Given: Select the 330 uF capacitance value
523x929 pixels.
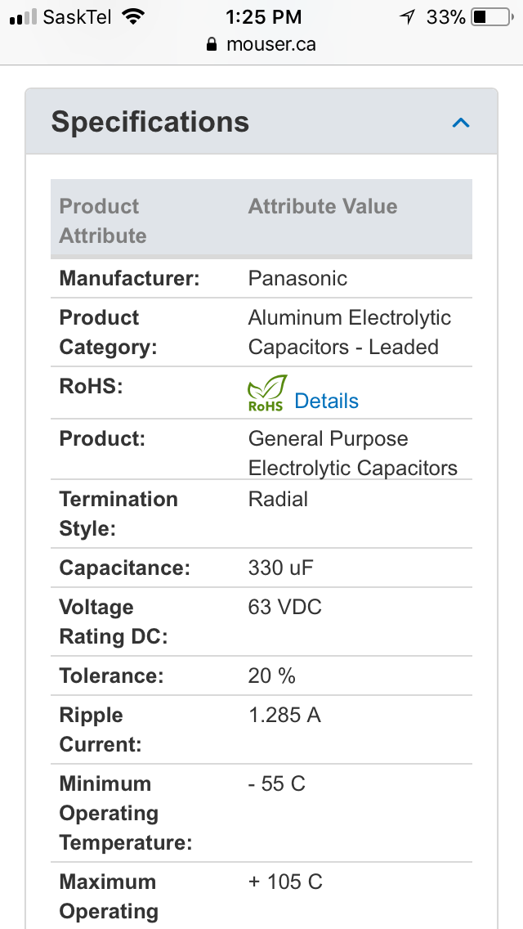Looking at the screenshot, I should click(281, 568).
